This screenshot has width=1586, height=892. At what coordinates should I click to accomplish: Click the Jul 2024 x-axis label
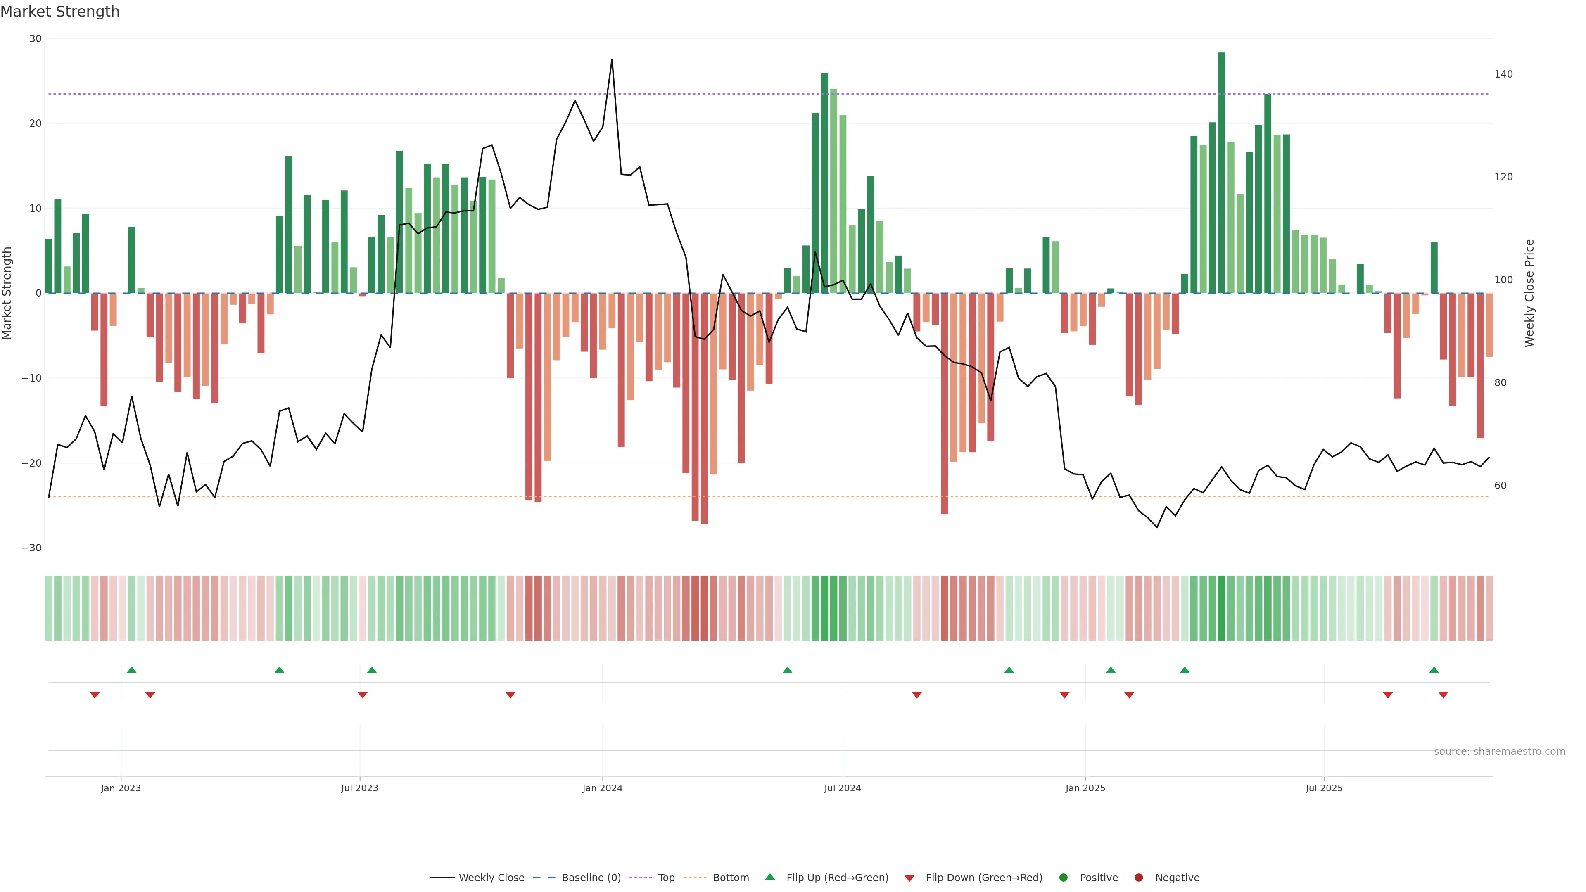(842, 788)
